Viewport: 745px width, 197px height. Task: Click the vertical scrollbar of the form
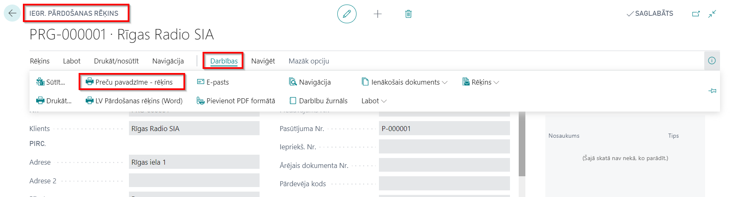pos(522,143)
